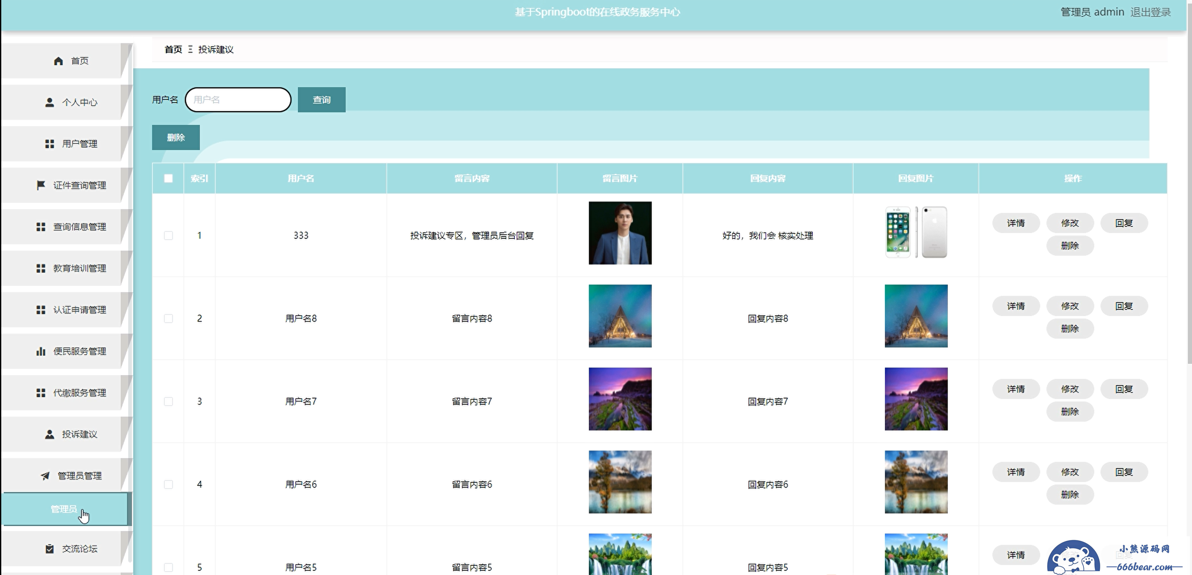Screen dimensions: 1192x575
Task: Click the grid icon beside 用户管理
Action: coord(50,144)
